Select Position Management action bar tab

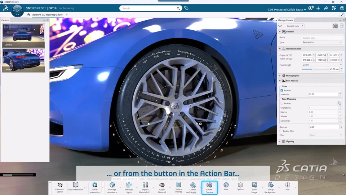click(157, 179)
